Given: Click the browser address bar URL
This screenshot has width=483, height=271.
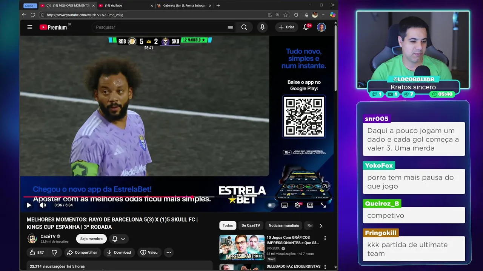Looking at the screenshot, I should pyautogui.click(x=85, y=15).
